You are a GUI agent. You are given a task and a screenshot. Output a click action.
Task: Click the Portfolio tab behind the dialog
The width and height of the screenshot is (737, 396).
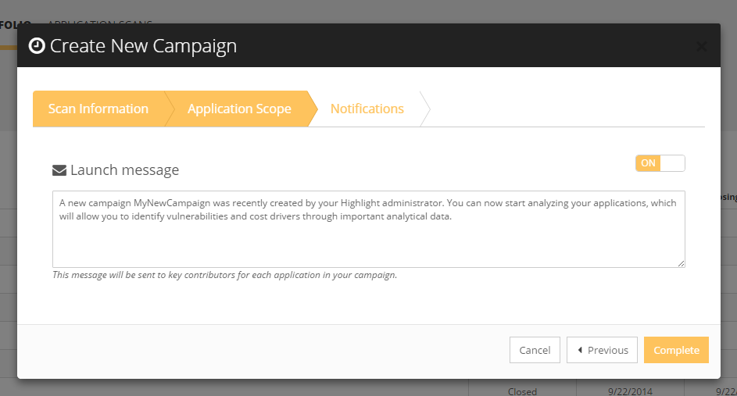14,23
